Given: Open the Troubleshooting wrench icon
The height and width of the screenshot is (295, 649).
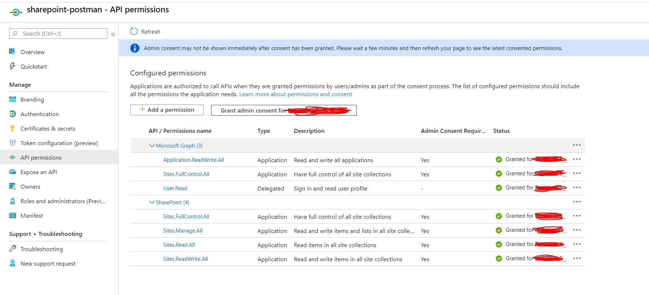Looking at the screenshot, I should click(x=12, y=249).
